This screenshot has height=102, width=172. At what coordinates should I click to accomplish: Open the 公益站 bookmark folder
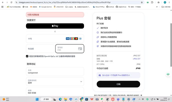point(69,7)
